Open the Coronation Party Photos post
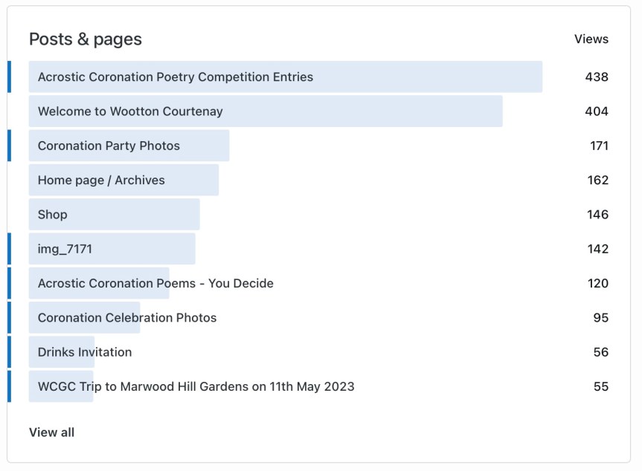The height and width of the screenshot is (471, 642). 109,146
